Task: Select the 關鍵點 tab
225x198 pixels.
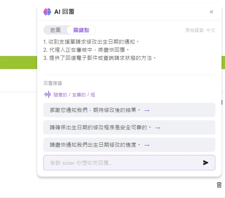Action: tap(81, 30)
